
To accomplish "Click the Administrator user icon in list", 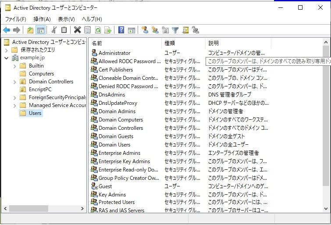I will 94,53.
